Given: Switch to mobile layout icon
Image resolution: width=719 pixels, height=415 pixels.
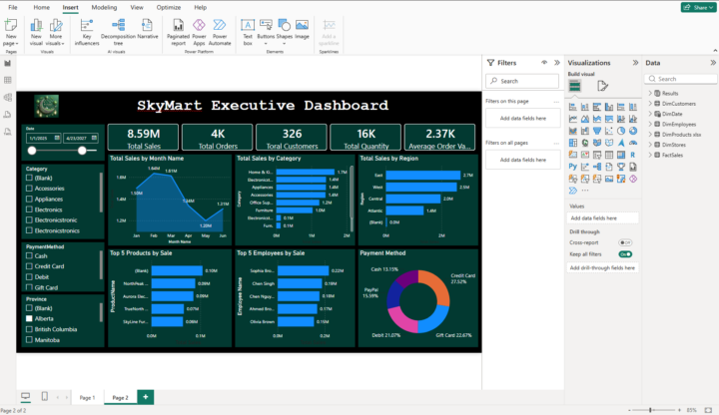Looking at the screenshot, I should (x=45, y=397).
